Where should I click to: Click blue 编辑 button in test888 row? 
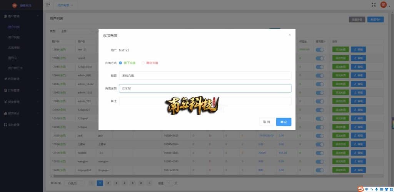[358, 153]
